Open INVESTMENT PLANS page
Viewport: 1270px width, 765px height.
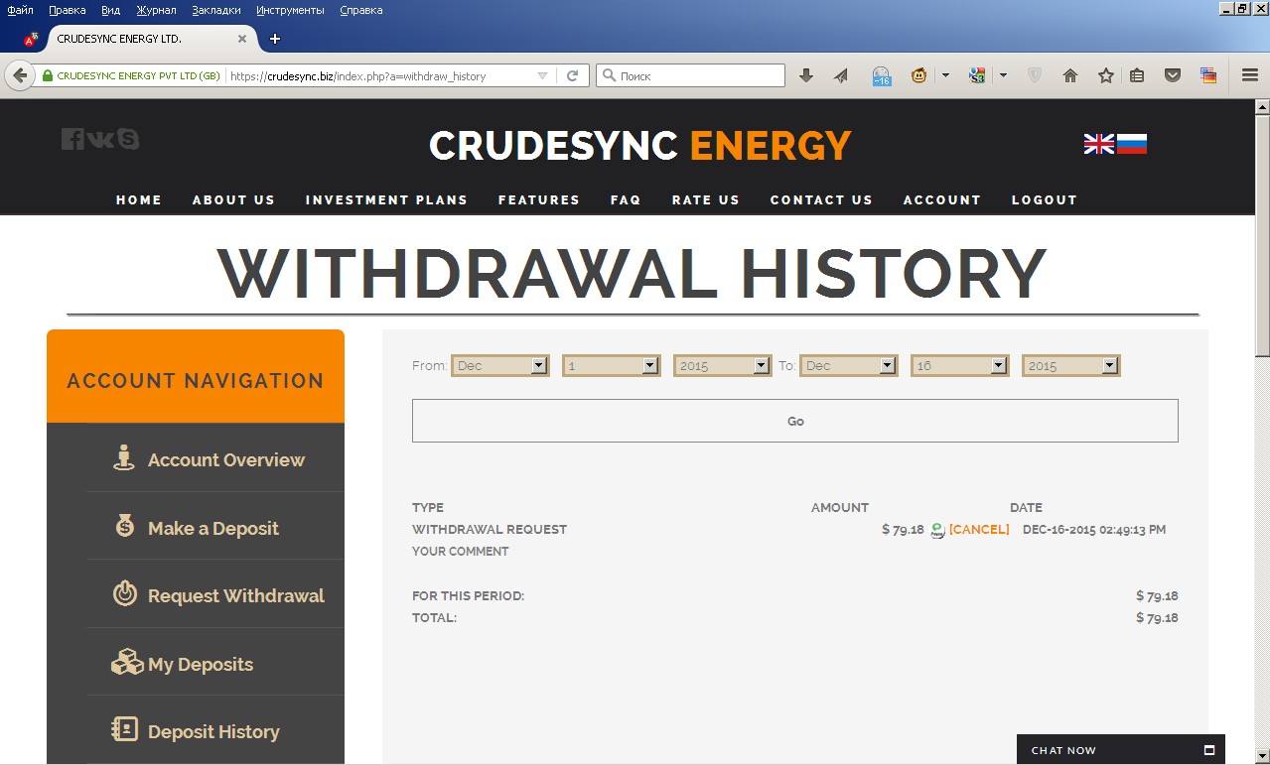[x=386, y=199]
